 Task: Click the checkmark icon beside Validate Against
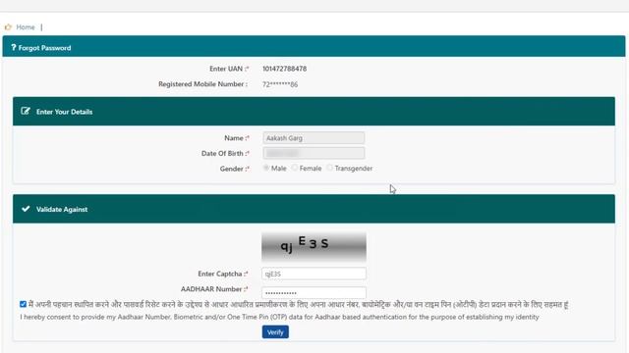(26, 209)
